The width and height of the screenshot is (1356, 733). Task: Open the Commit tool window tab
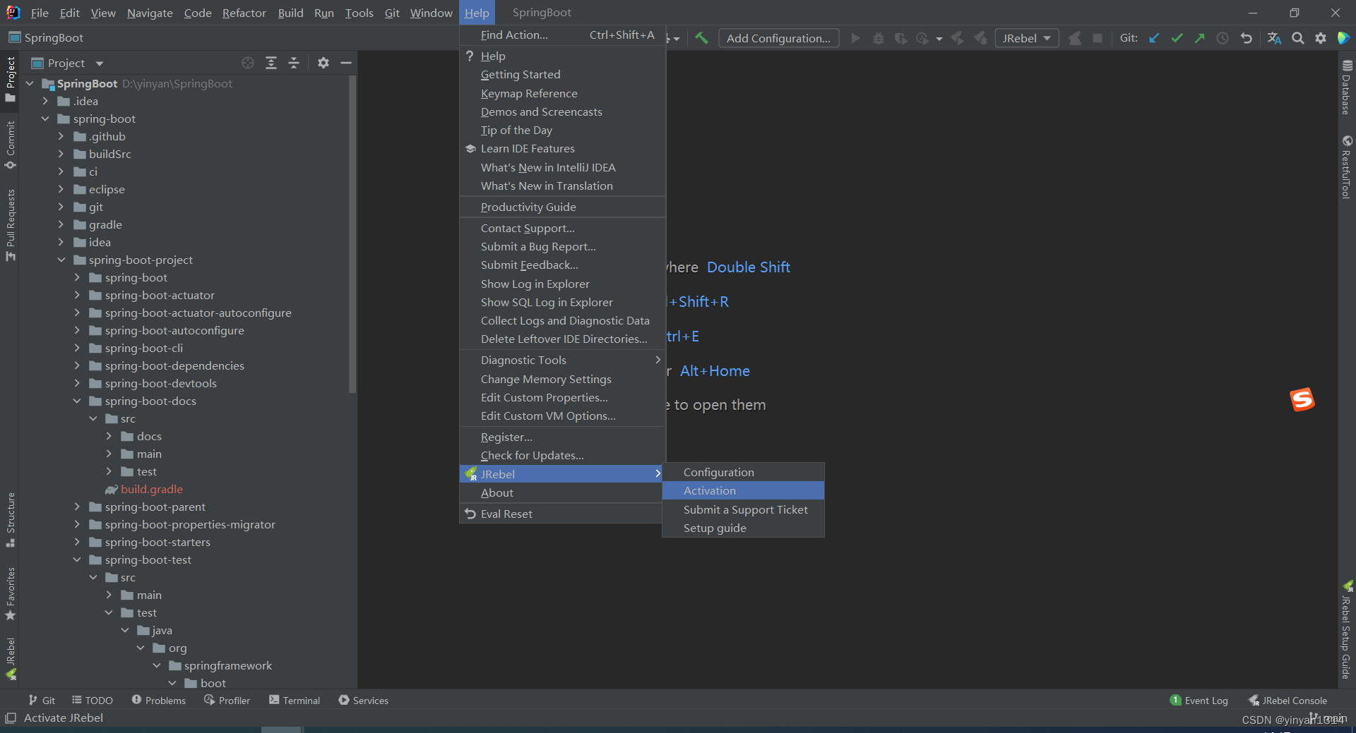[x=10, y=145]
